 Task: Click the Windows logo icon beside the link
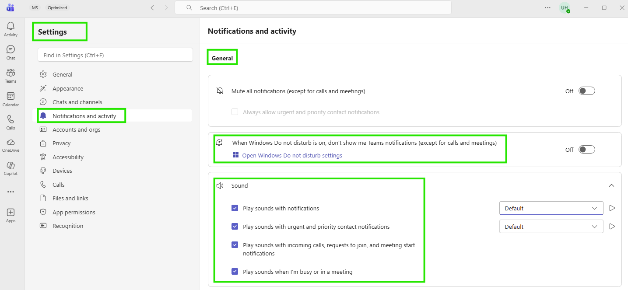pos(236,155)
